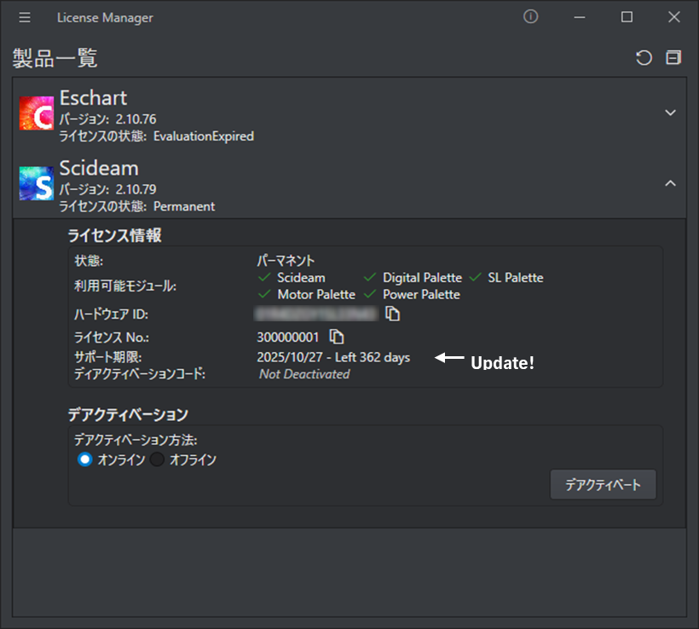Refresh the product list

click(644, 58)
